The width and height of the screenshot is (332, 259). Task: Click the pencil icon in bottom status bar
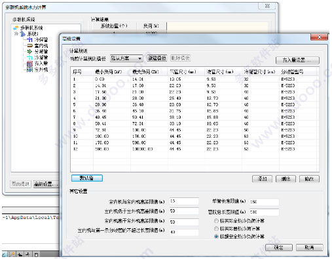(x=5, y=254)
